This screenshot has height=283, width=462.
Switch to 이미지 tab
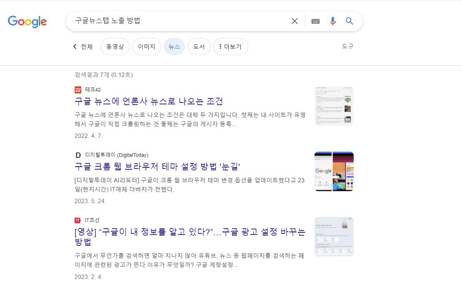click(x=147, y=46)
